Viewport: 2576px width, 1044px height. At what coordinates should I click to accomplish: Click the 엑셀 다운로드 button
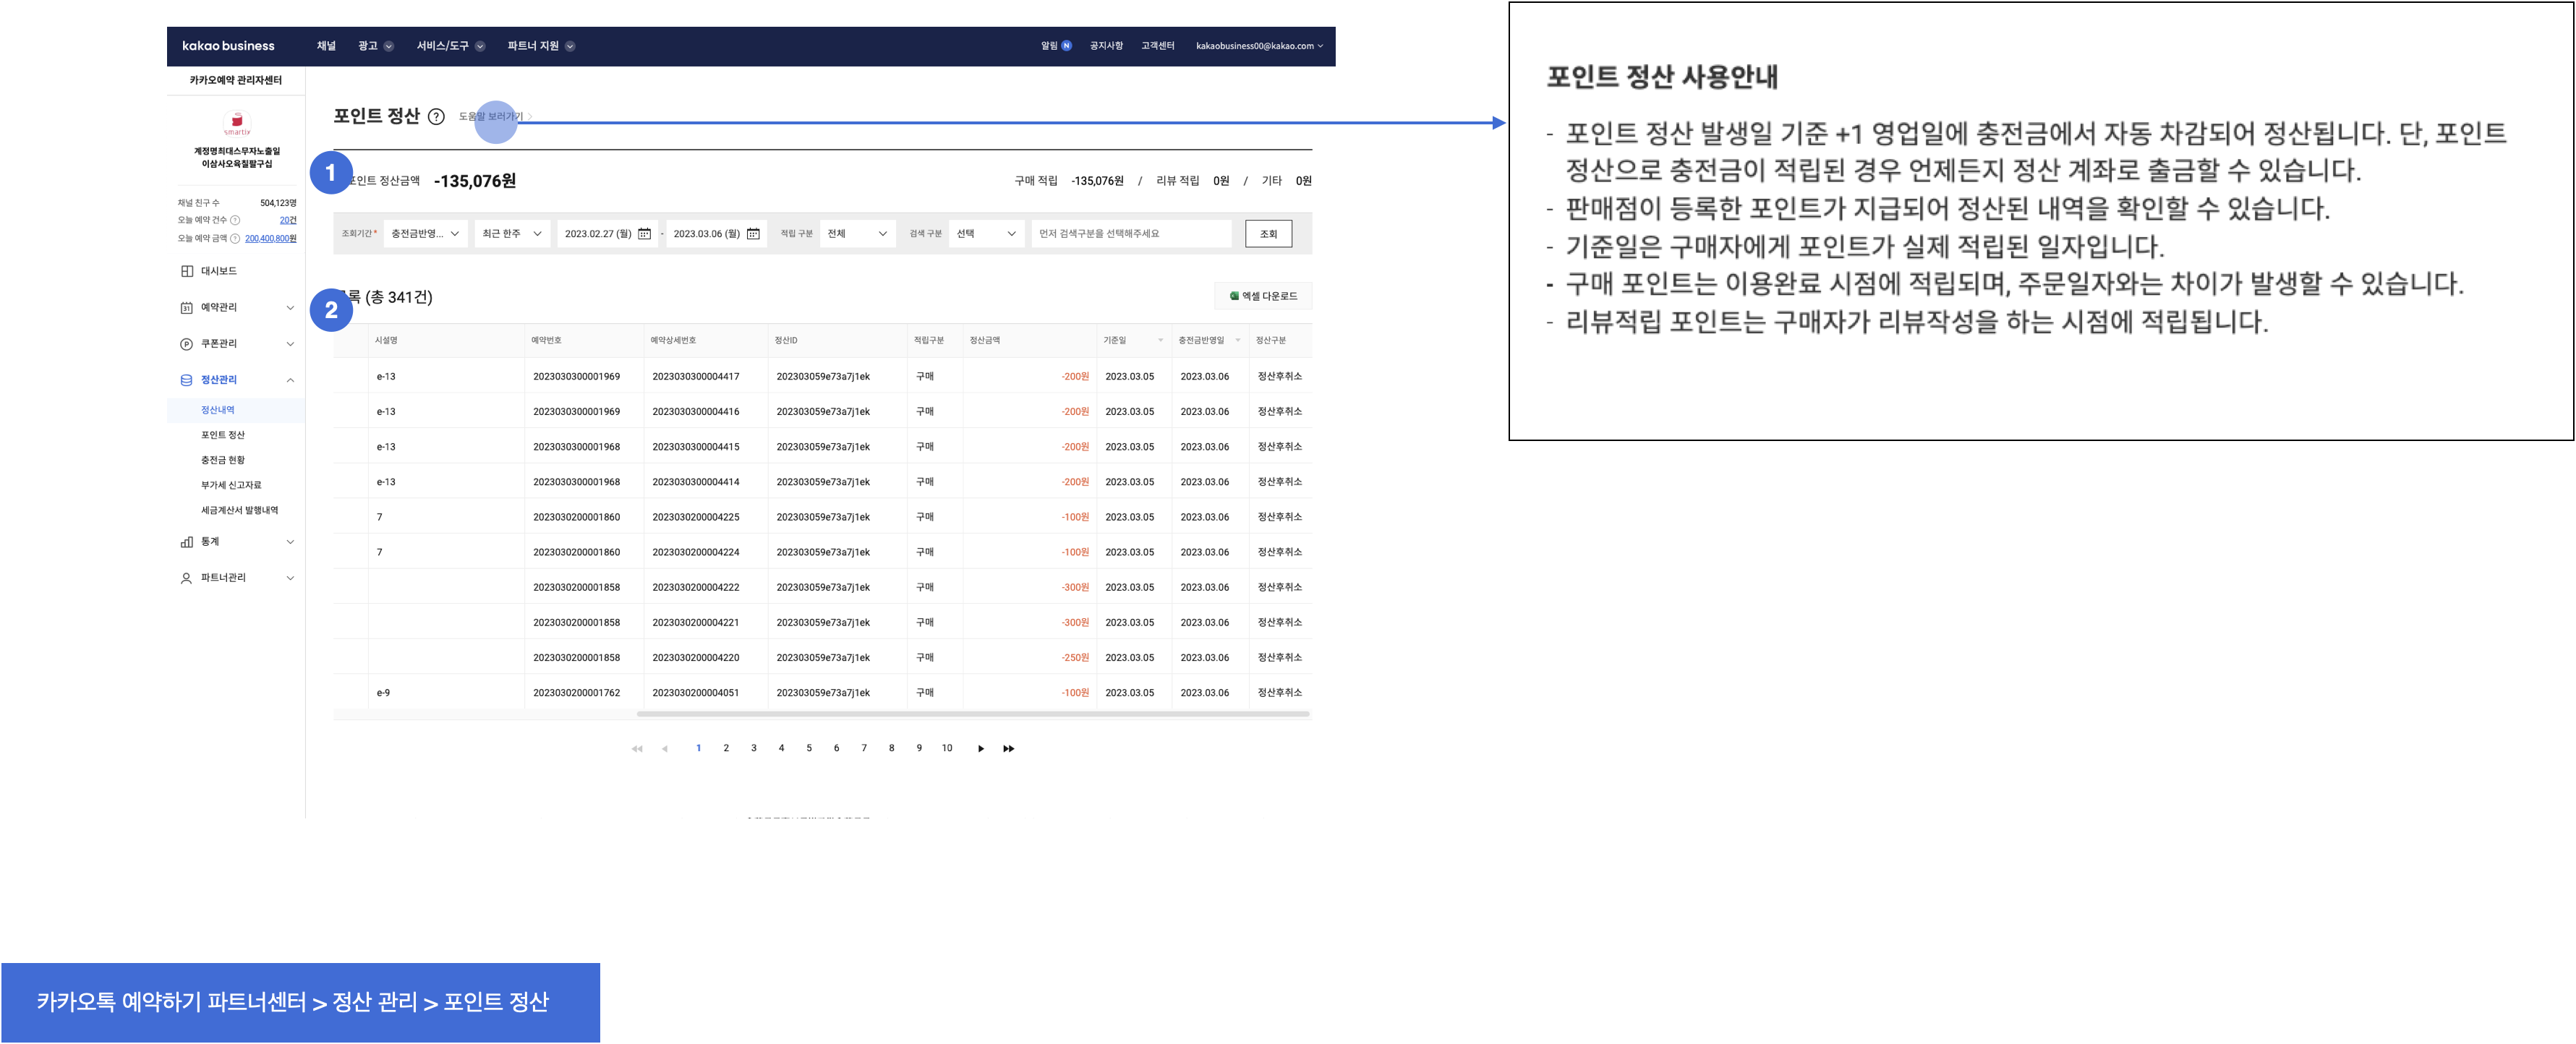[x=1263, y=296]
